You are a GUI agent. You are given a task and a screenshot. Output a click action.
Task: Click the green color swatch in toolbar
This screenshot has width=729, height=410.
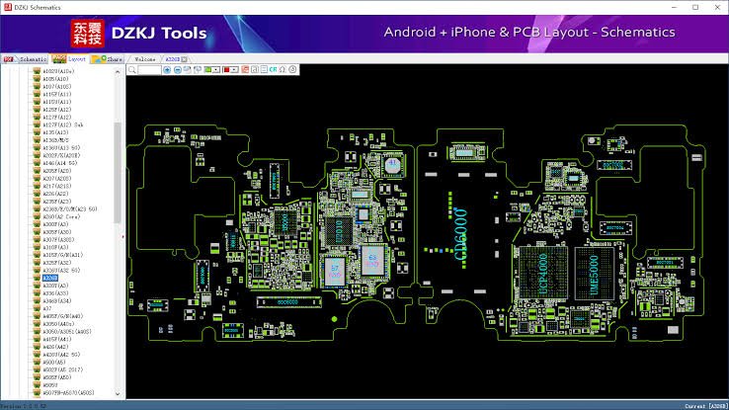207,70
